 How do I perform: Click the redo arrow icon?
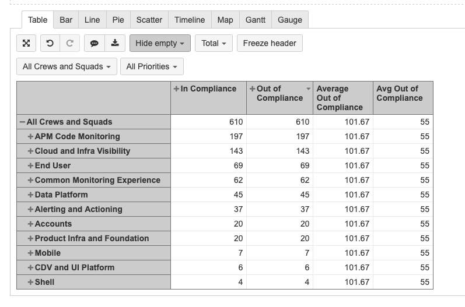coord(69,43)
